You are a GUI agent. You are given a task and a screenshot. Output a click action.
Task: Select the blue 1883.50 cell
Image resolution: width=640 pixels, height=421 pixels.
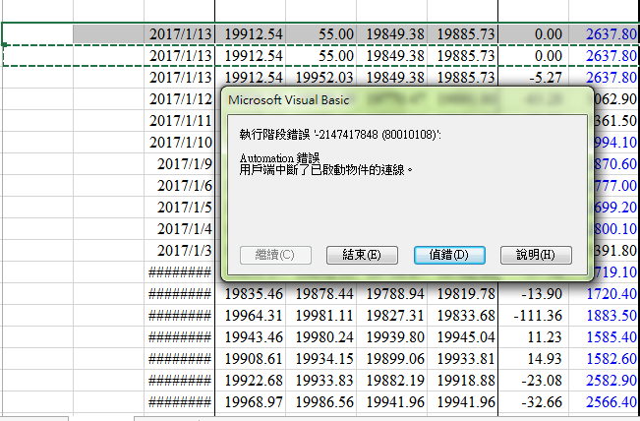pyautogui.click(x=604, y=315)
